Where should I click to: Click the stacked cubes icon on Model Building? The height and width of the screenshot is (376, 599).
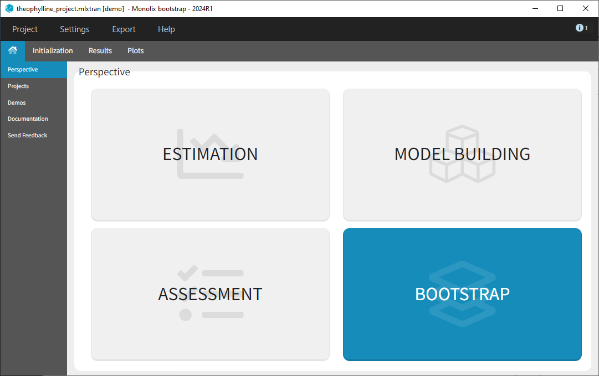point(462,155)
